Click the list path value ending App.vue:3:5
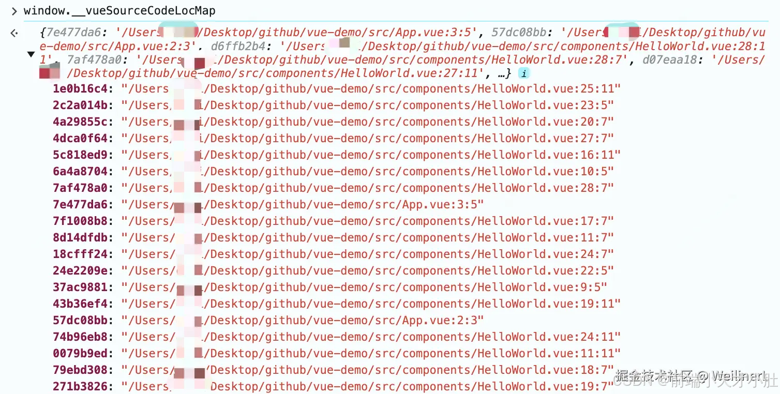 303,204
